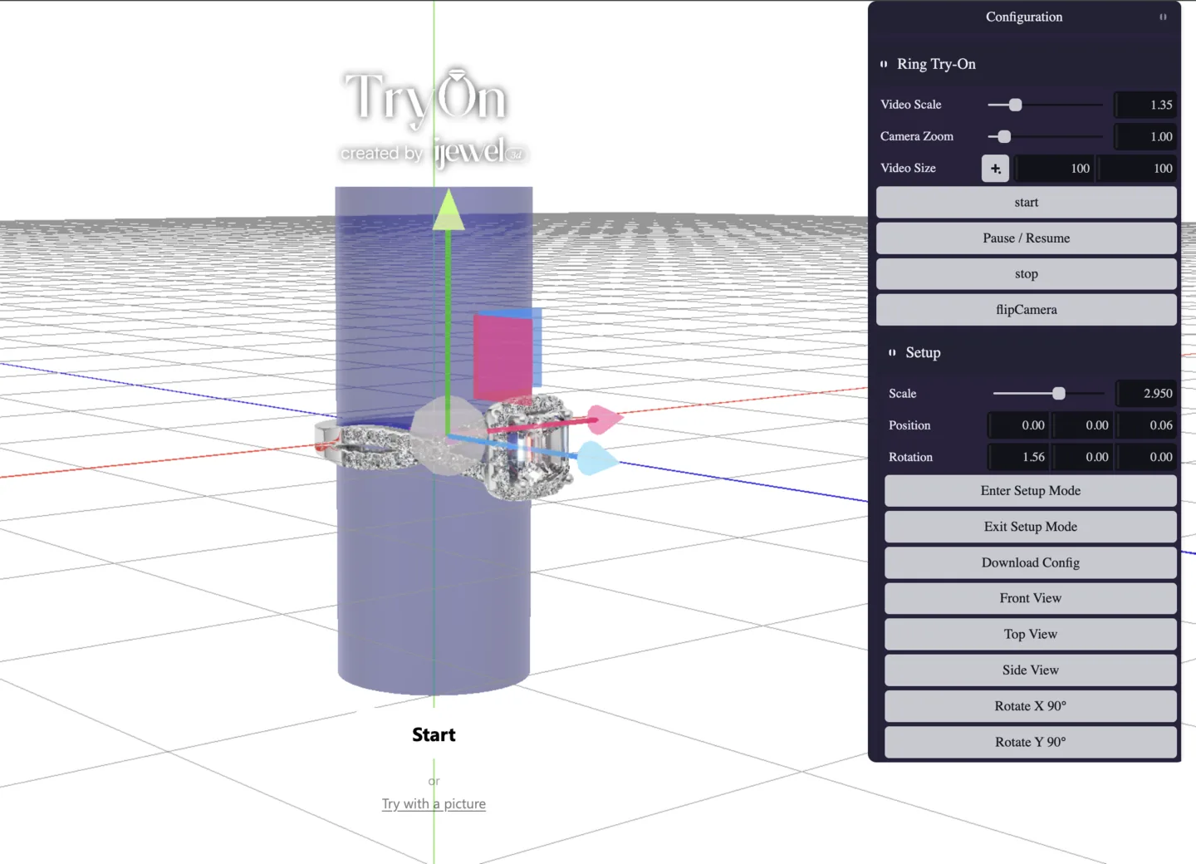The width and height of the screenshot is (1196, 864).
Task: Click the Camera Zoom value field 1.00
Action: tap(1145, 136)
